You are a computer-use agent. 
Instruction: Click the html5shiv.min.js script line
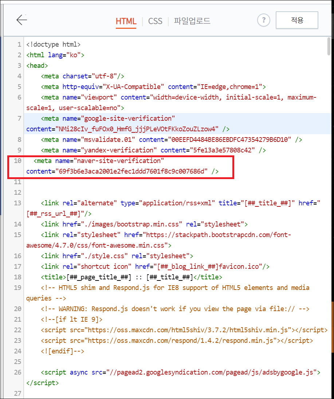(x=184, y=330)
